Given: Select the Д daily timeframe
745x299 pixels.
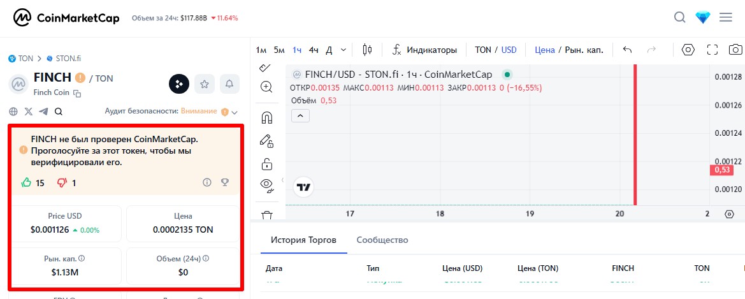Looking at the screenshot, I should tap(329, 50).
